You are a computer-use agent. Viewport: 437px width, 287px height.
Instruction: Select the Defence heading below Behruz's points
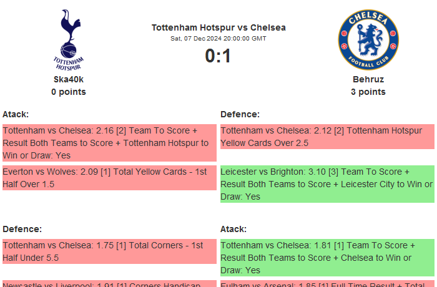click(x=240, y=114)
